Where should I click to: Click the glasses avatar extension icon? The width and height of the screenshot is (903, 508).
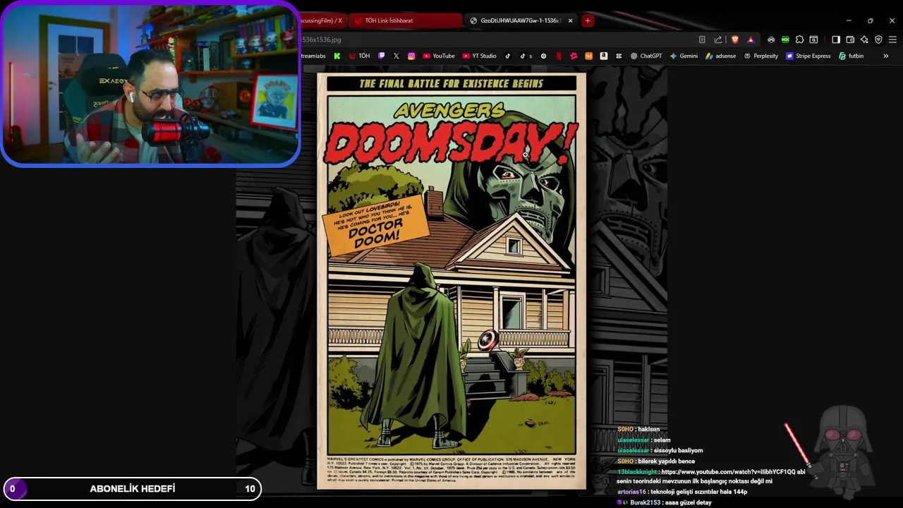[771, 40]
